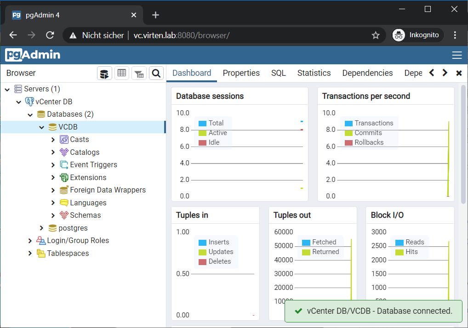Collapse the vCenter DB server node

18,102
